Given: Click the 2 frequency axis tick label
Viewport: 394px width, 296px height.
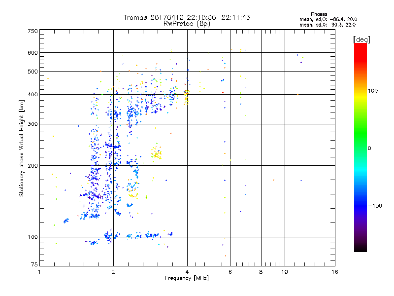Looking at the screenshot, I should (113, 272).
